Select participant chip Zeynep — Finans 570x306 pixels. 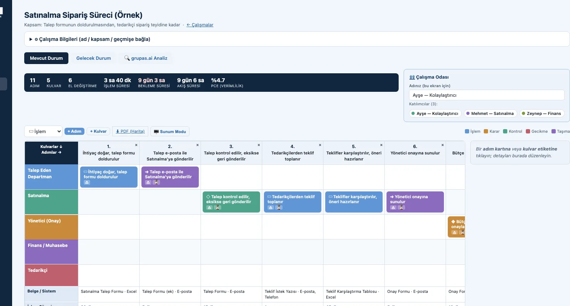[x=541, y=114]
